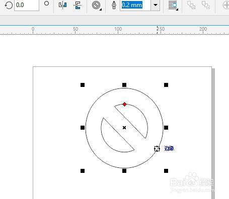Mirror the selection horizontally
The image size is (229, 199).
coord(63,5)
